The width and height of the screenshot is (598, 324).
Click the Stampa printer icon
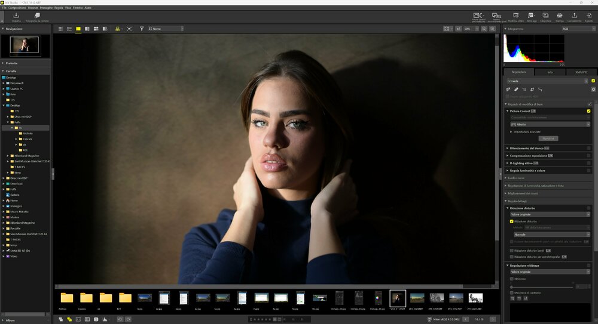pyautogui.click(x=560, y=16)
